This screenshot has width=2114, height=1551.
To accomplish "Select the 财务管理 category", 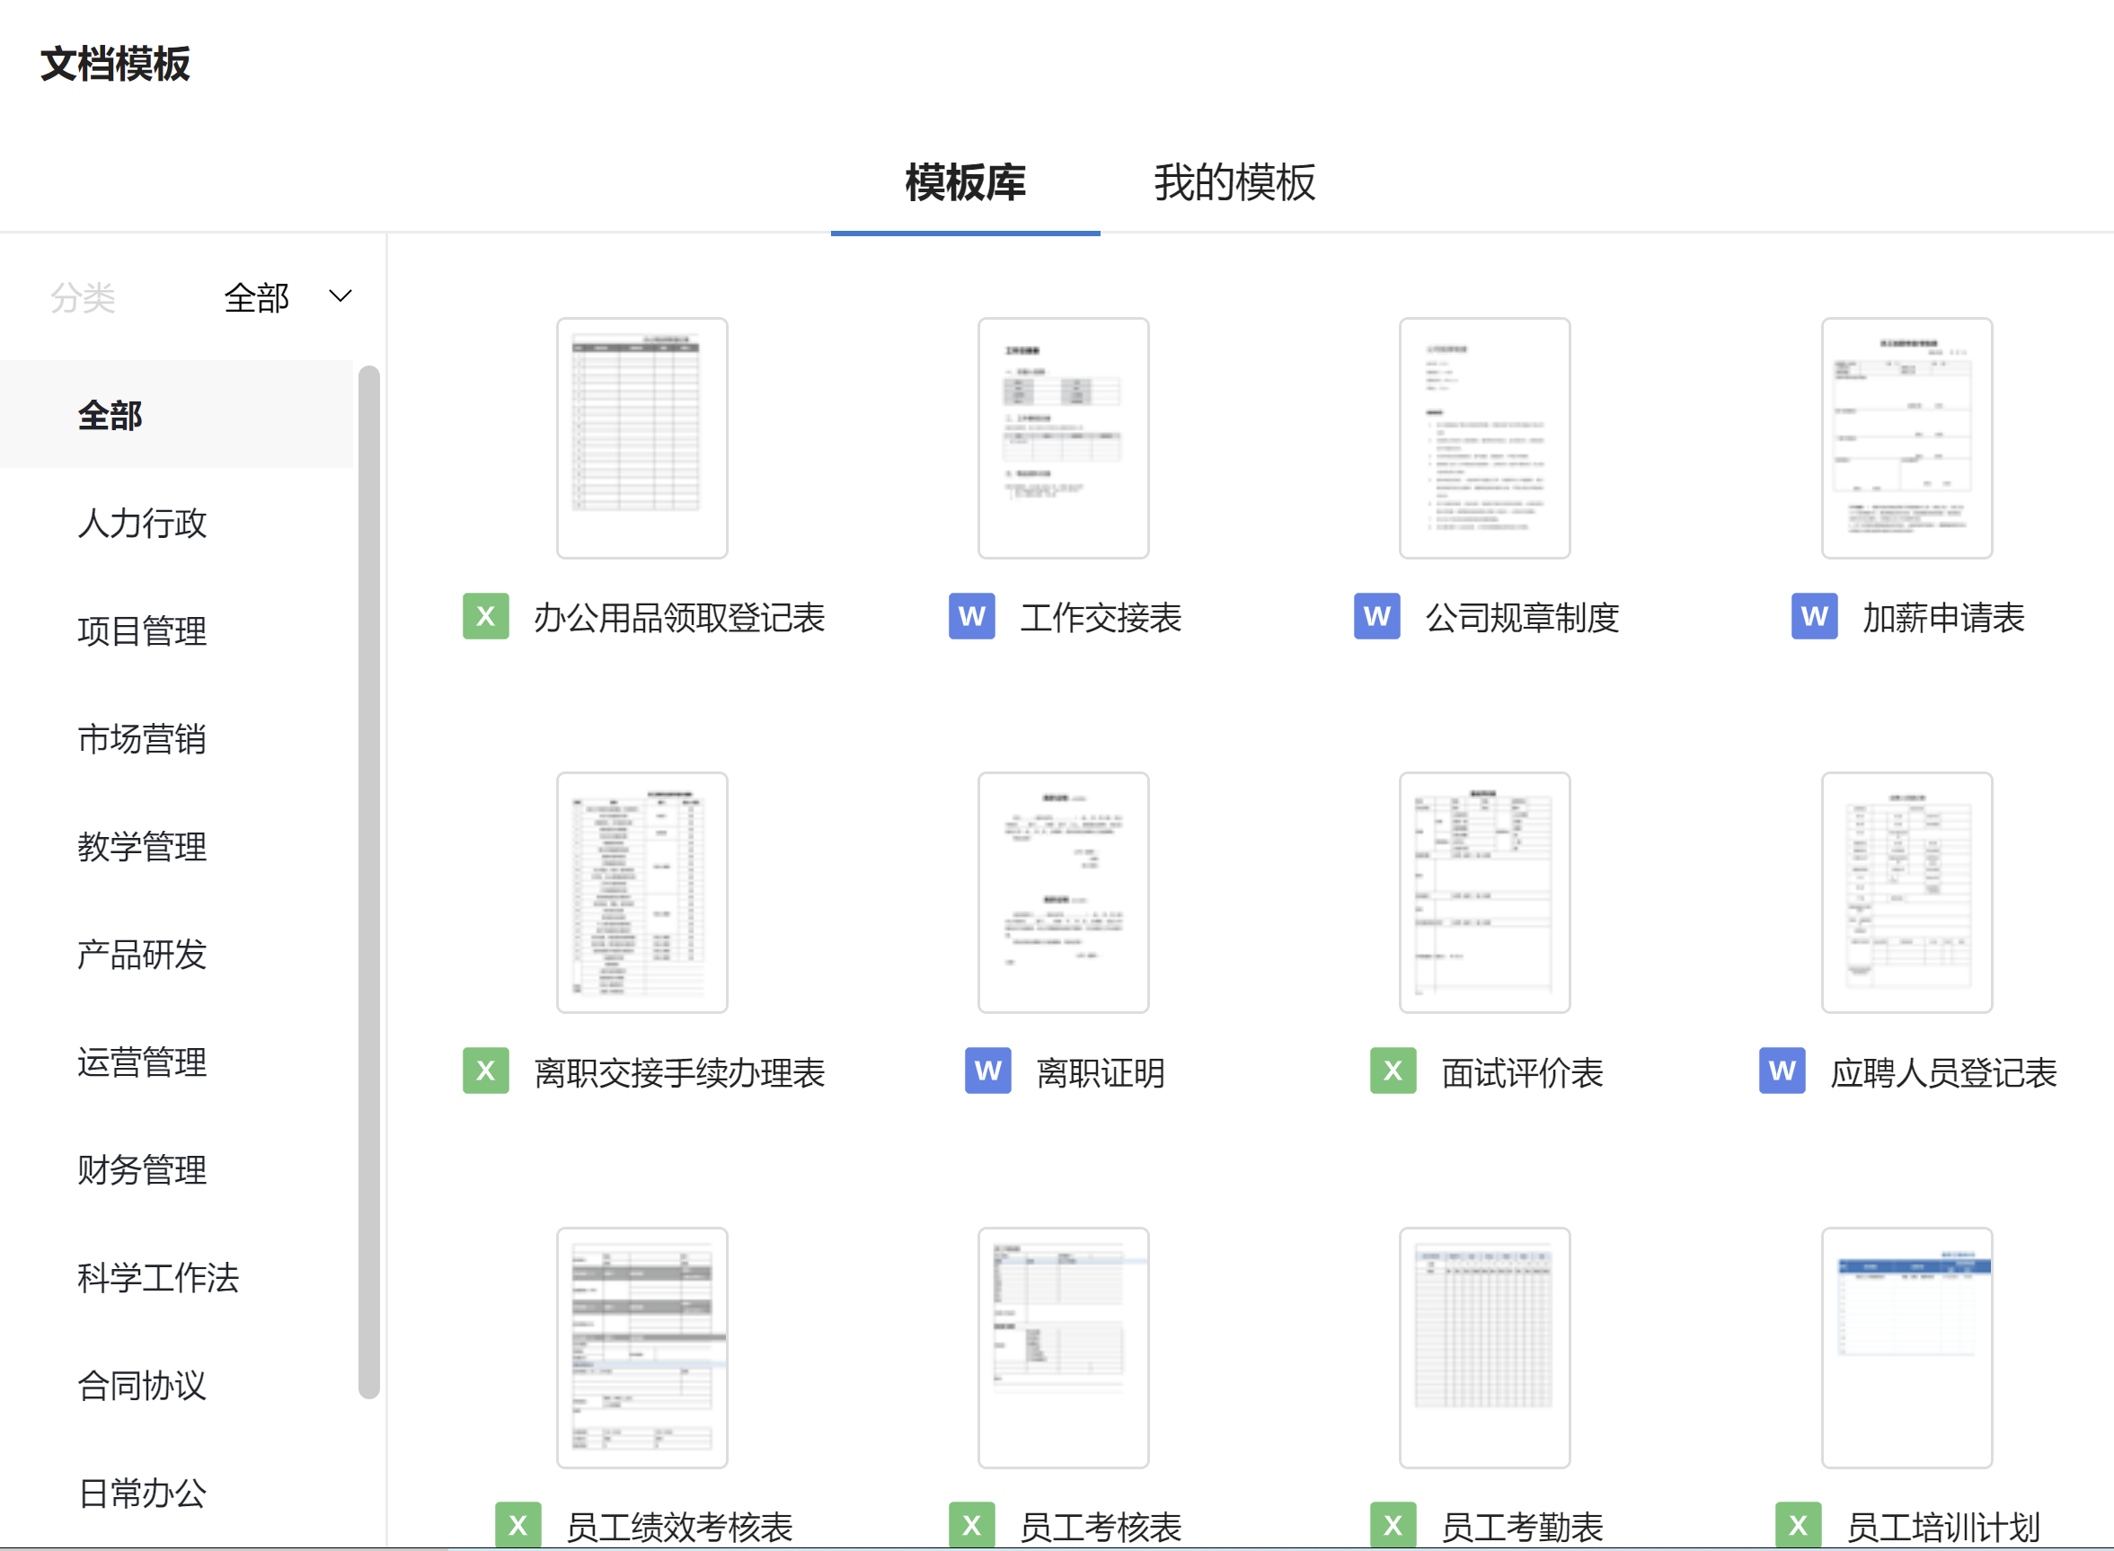I will pos(177,1169).
